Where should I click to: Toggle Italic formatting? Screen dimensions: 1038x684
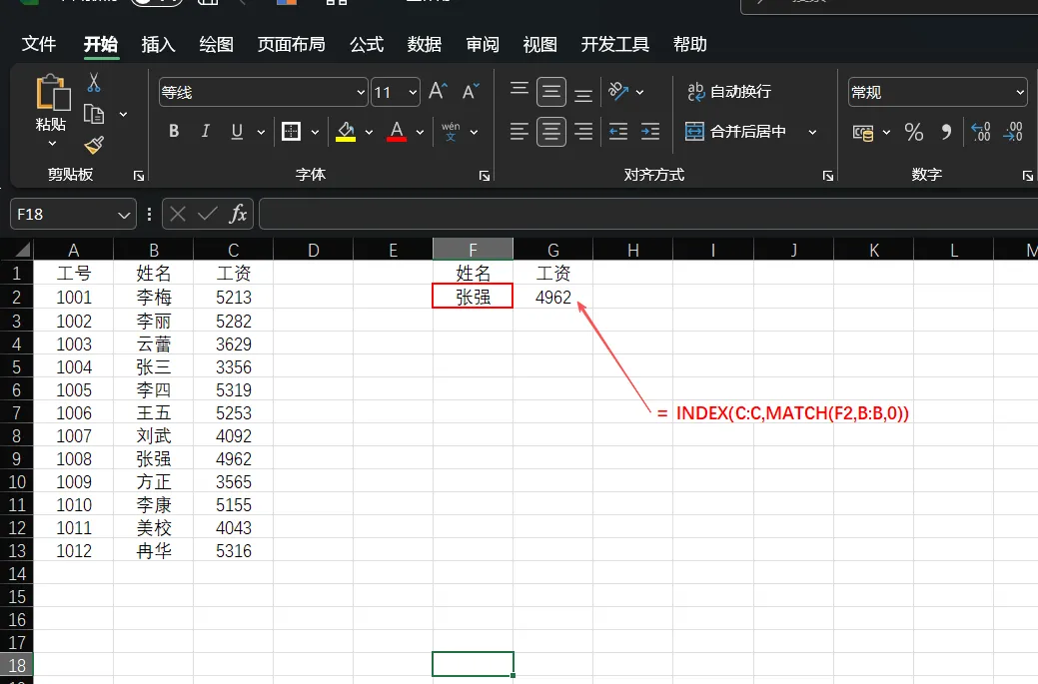[205, 132]
